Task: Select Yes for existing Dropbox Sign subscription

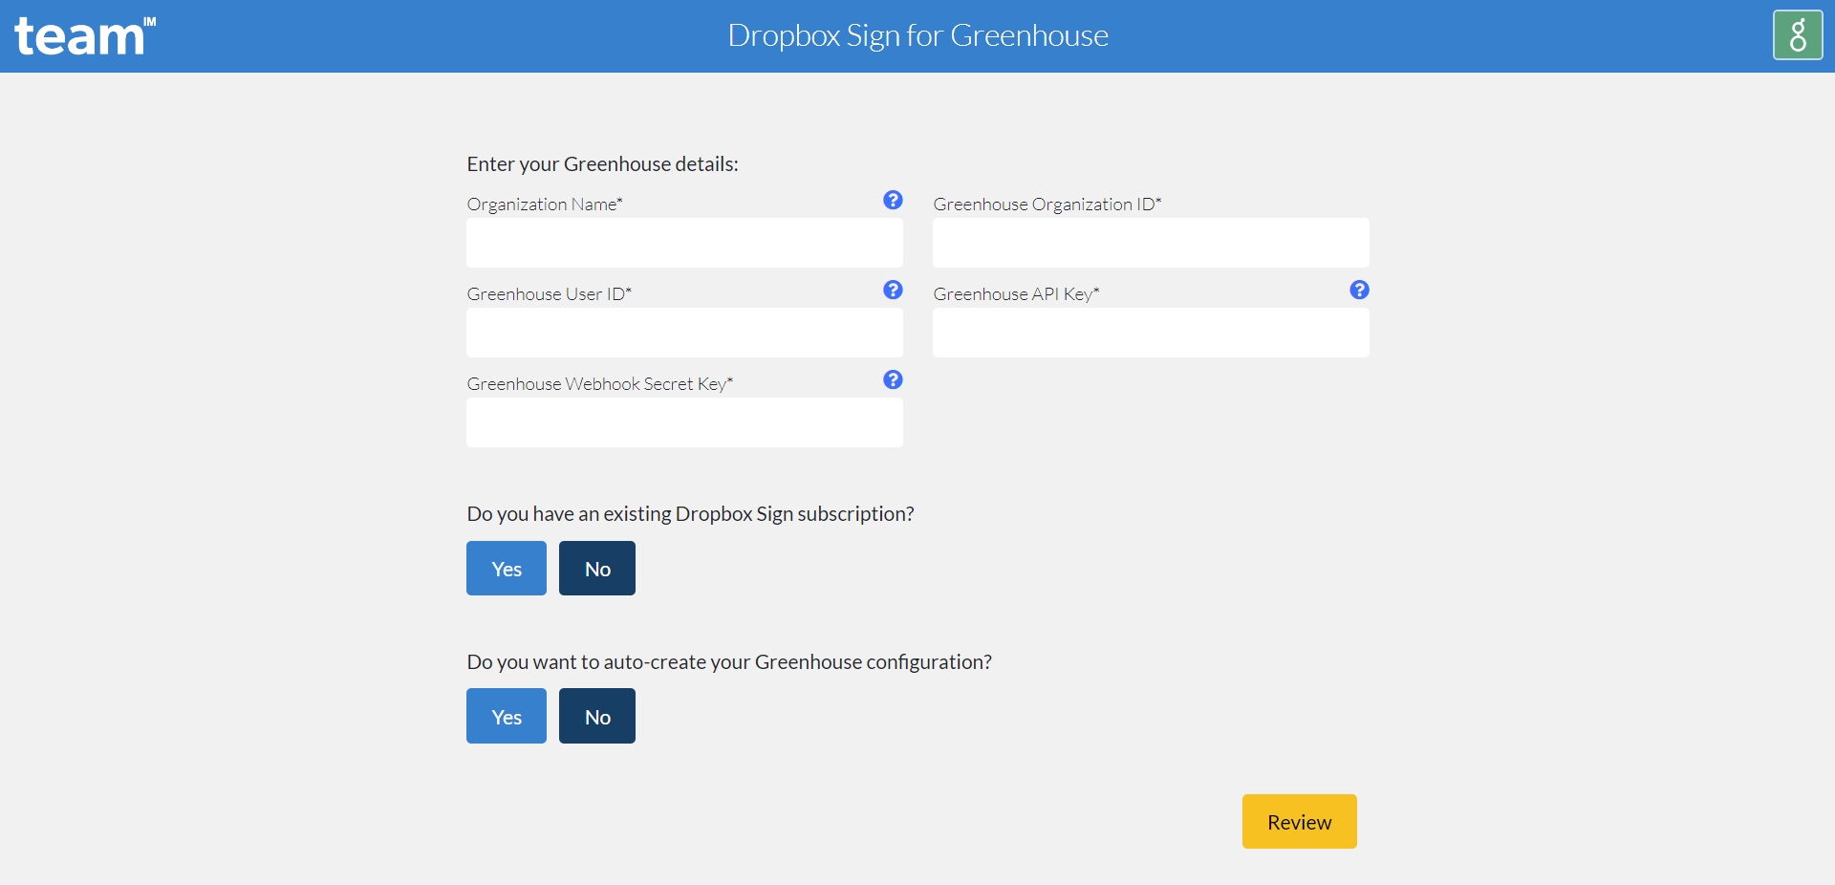Action: (506, 568)
